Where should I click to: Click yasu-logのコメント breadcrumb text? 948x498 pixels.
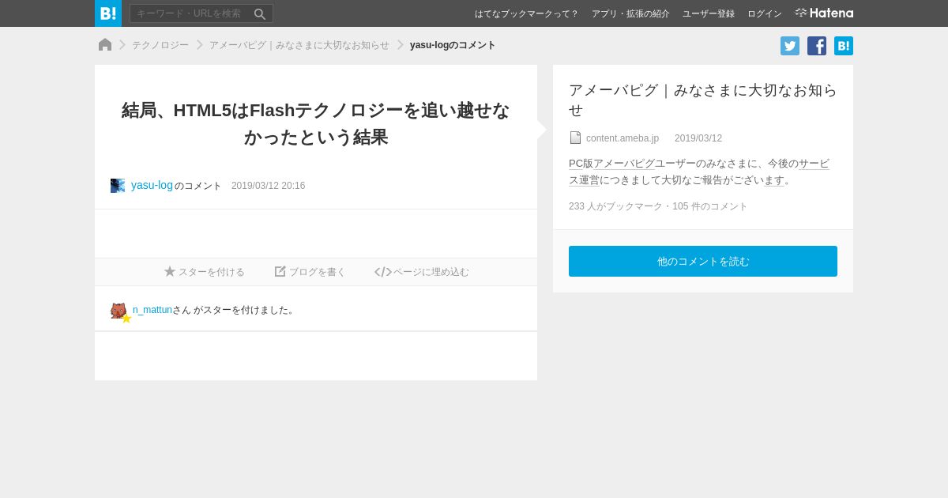click(453, 45)
